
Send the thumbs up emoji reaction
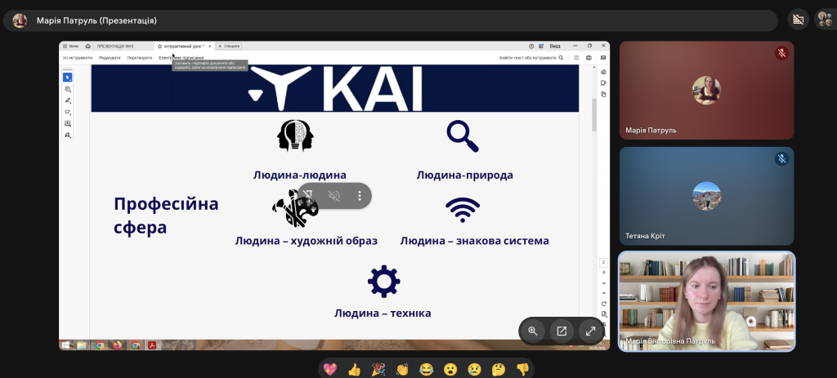354,370
